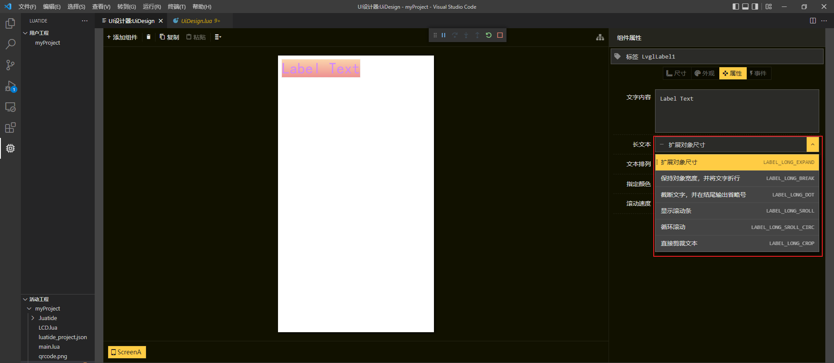Open Source Control view

pos(10,65)
